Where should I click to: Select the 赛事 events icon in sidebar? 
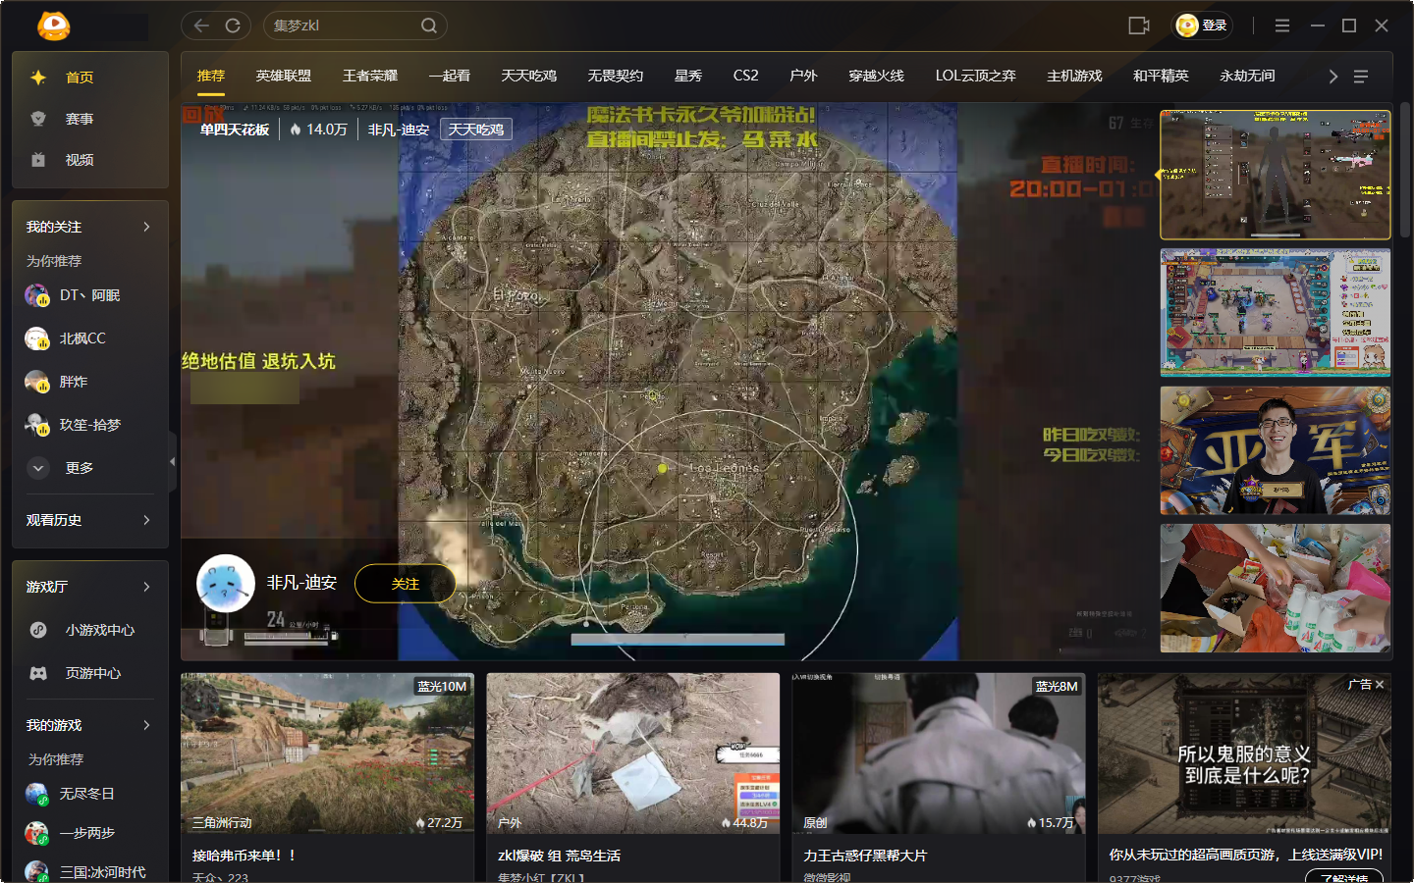37,118
